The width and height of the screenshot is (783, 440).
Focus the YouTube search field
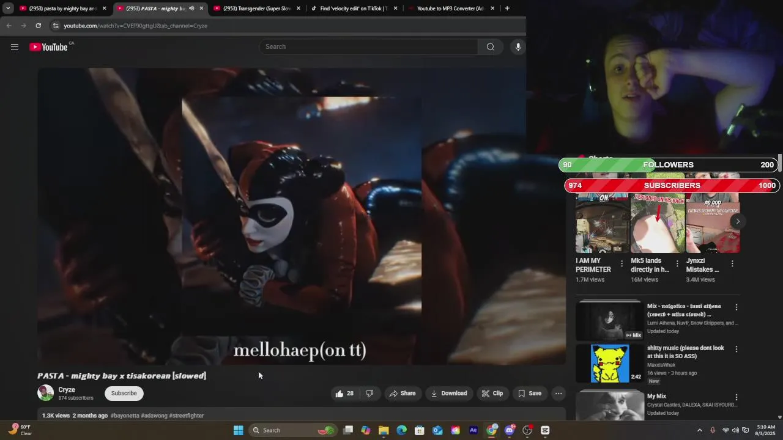click(369, 47)
